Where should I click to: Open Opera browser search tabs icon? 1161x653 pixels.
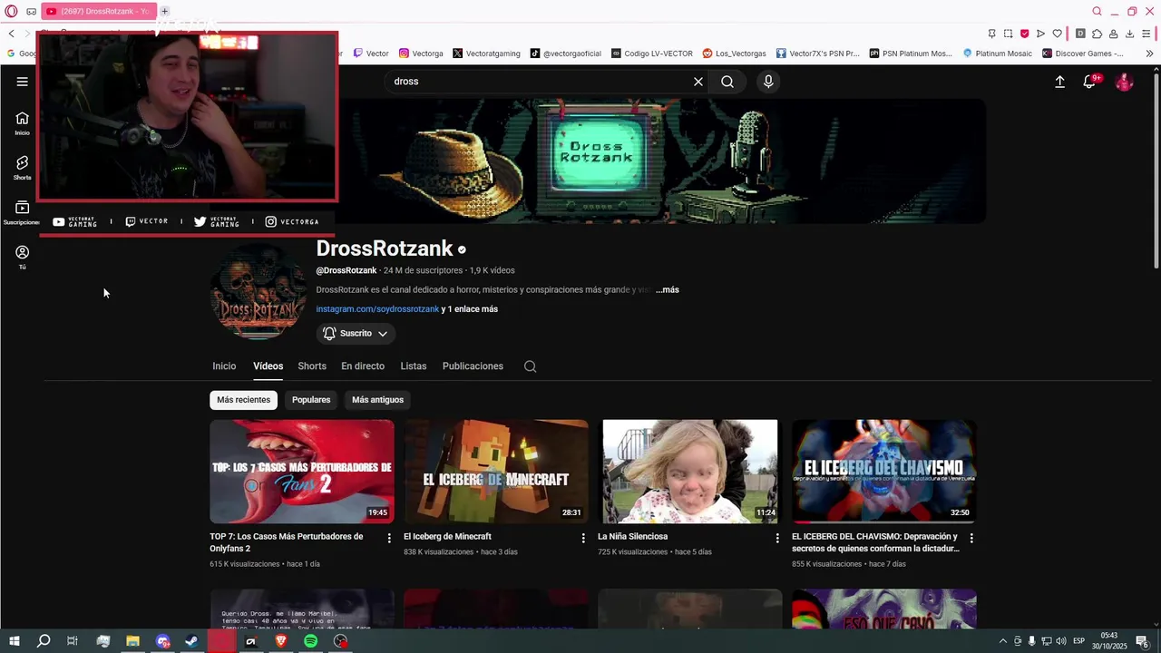point(1097,11)
